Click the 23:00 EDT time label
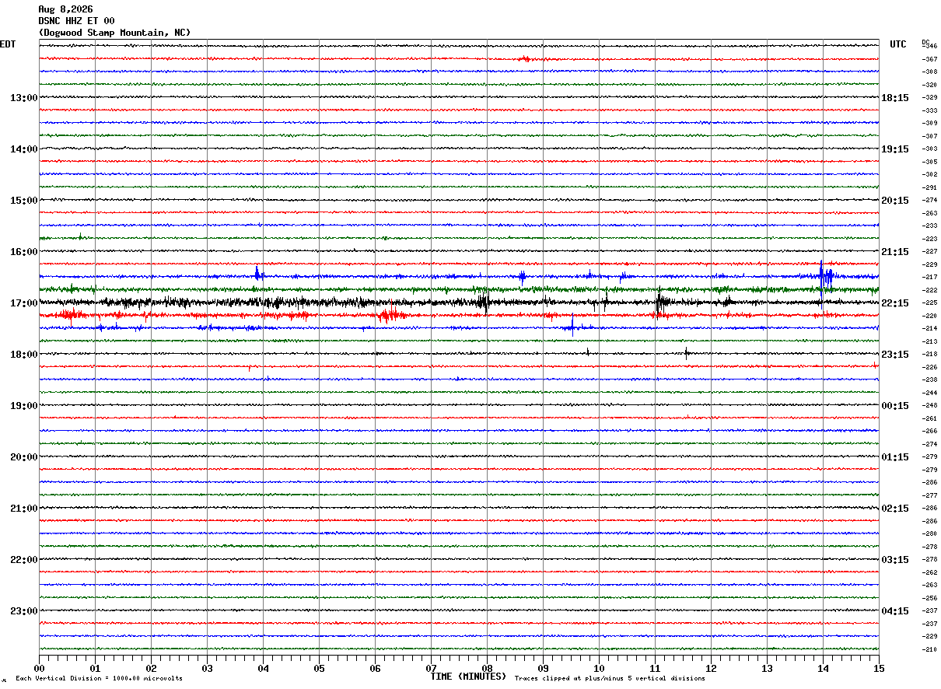The image size is (941, 689). 23,610
